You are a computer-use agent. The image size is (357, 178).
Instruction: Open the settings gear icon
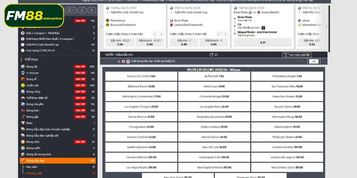(x=92, y=10)
